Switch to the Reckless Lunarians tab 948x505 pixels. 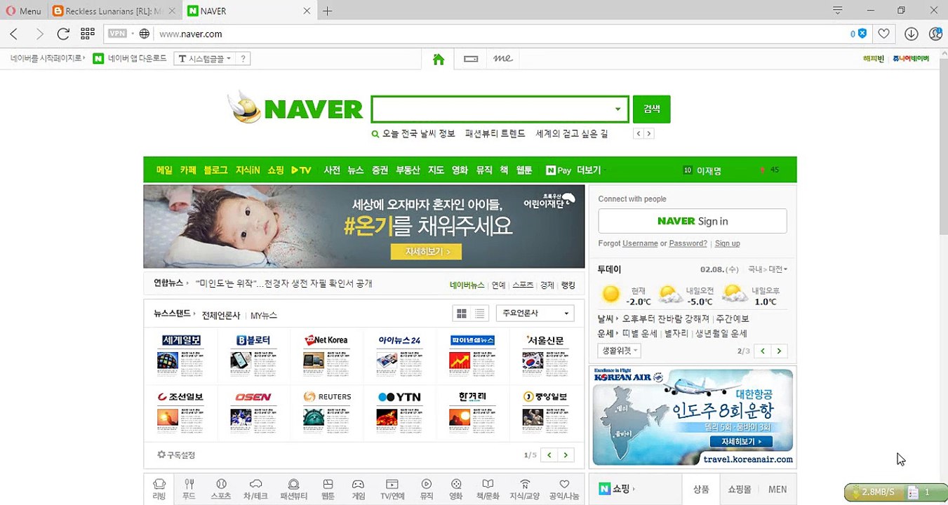(114, 11)
